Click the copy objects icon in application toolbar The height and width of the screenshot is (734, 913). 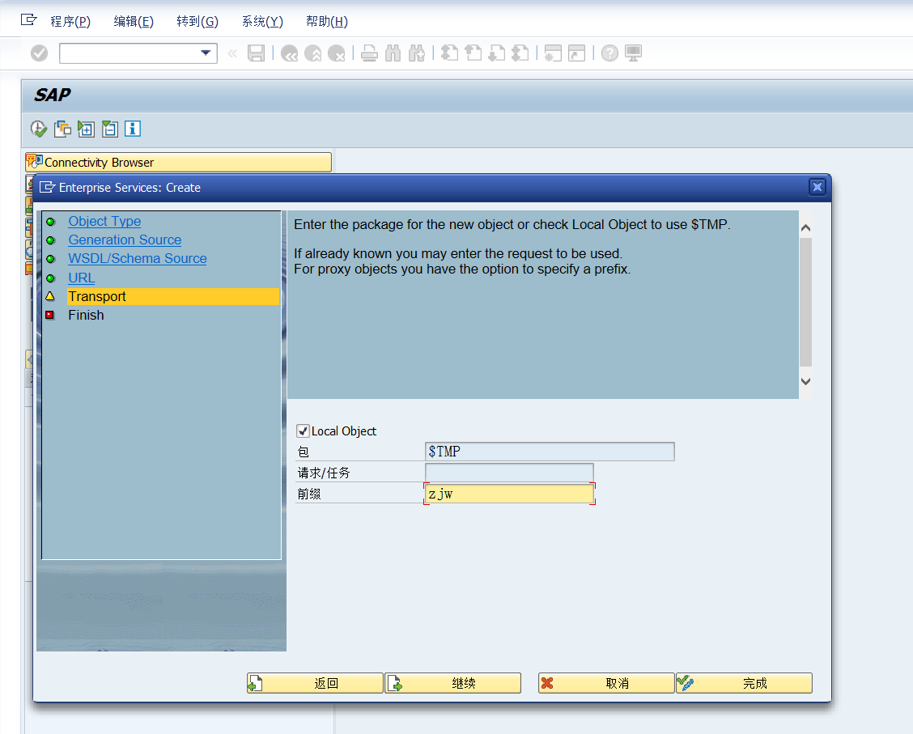coord(62,129)
